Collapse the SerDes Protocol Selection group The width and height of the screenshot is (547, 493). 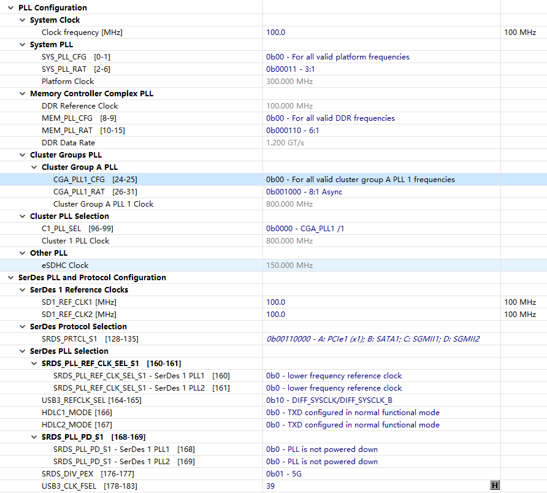(22, 326)
